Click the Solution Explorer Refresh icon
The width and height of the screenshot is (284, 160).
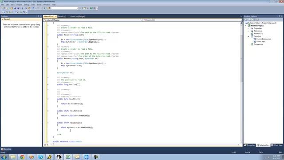(x=253, y=20)
